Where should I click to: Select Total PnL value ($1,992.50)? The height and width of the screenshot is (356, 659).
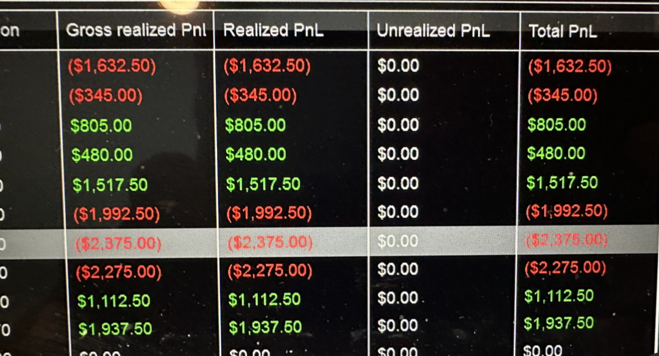(x=566, y=211)
